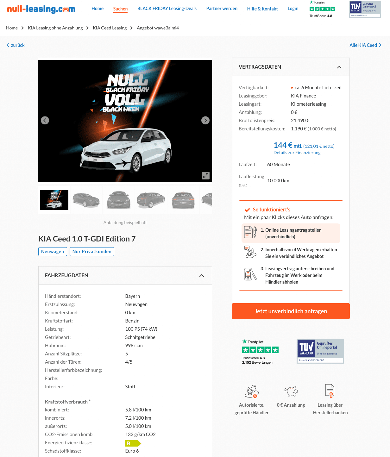Click KIA Ceed Leasing breadcrumb
Screen dimensions: 390x457
click(110, 28)
